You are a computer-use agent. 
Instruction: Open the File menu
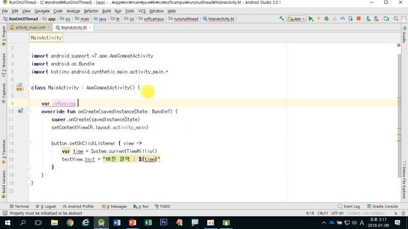point(4,11)
